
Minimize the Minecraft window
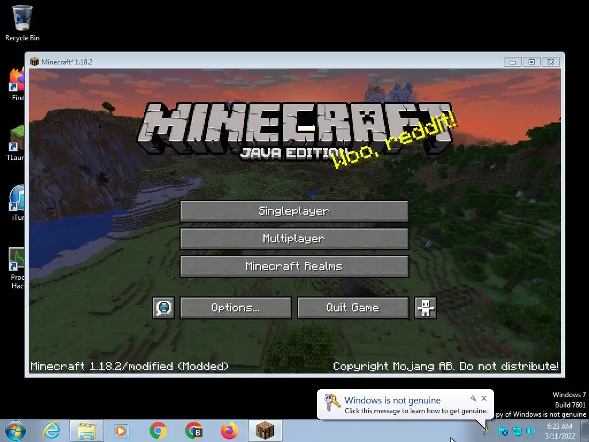tap(512, 62)
